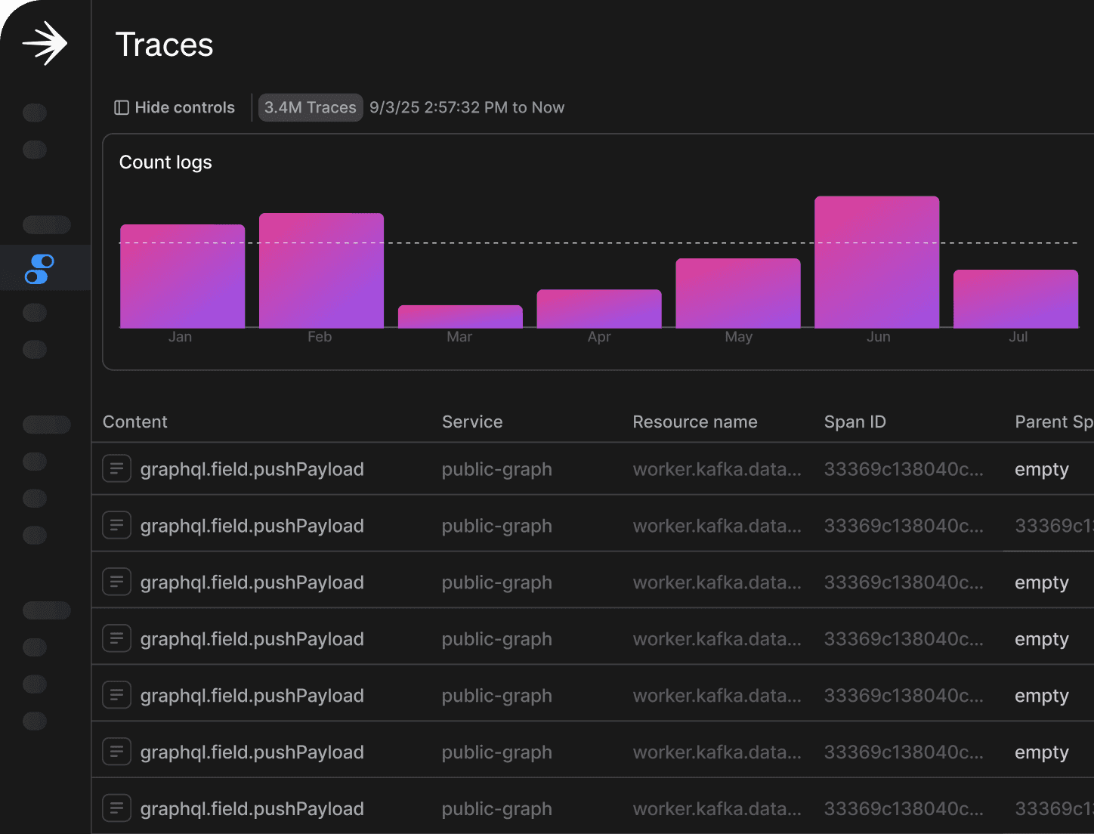Click the log icon in last table row
This screenshot has width=1094, height=834.
click(117, 808)
